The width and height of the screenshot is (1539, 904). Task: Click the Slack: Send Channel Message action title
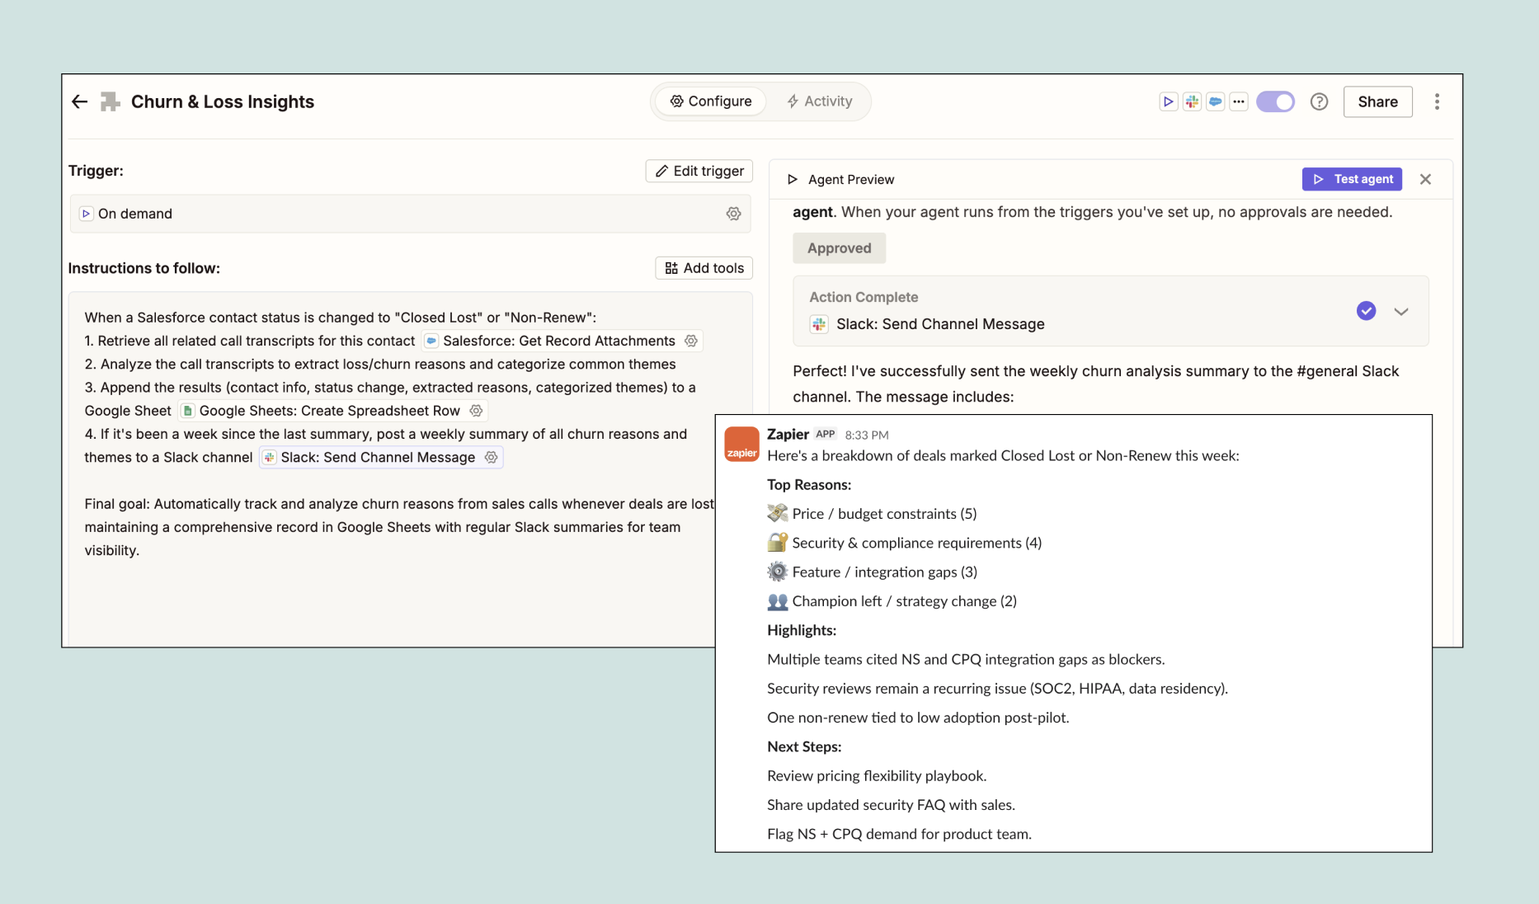(940, 324)
